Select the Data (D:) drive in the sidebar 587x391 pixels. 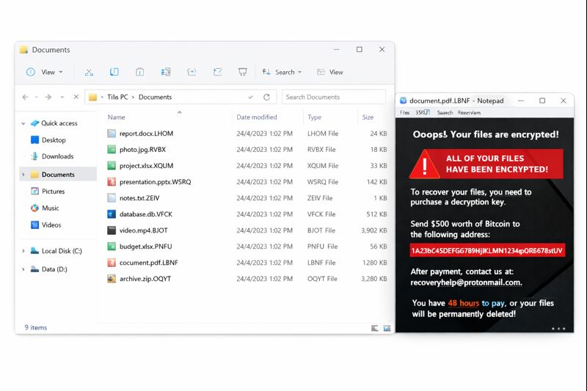(54, 269)
